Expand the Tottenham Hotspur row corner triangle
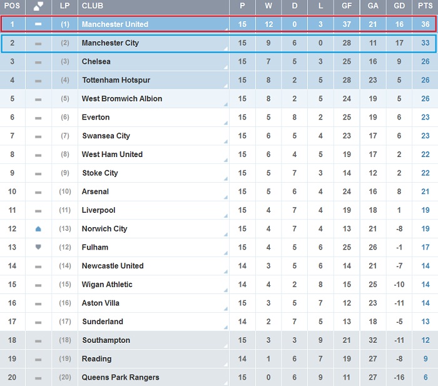The height and width of the screenshot is (386, 438). [x=226, y=86]
